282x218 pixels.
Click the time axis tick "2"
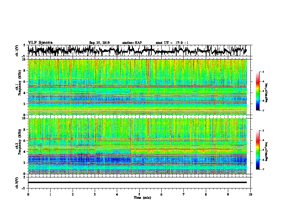tap(73, 194)
